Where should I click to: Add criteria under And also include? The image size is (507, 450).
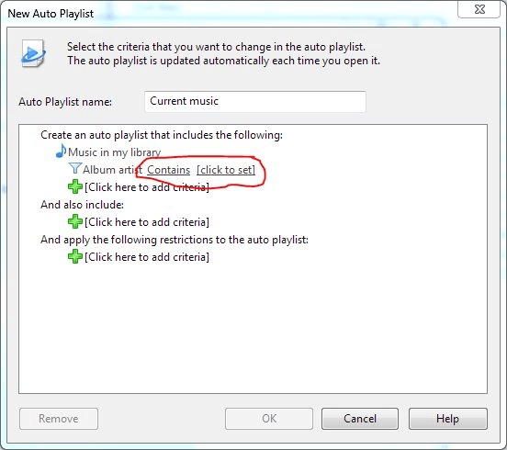(147, 222)
